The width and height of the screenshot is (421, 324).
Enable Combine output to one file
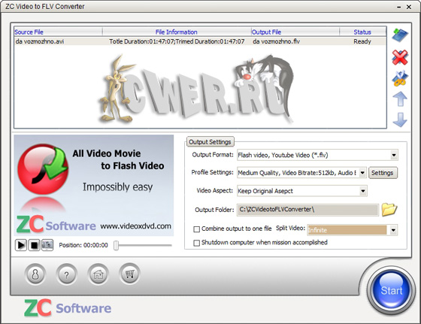(196, 229)
